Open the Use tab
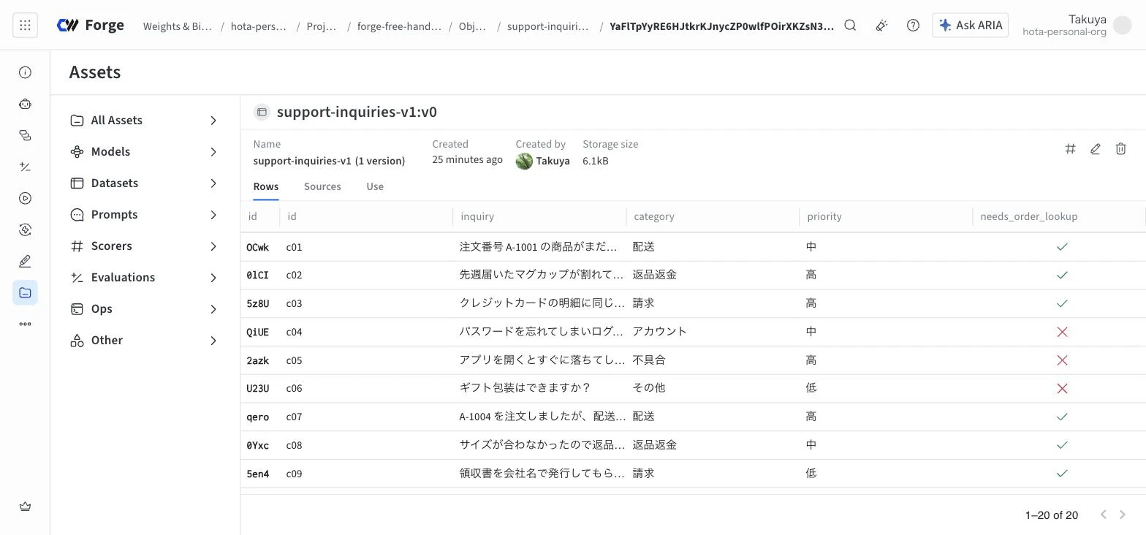The image size is (1146, 535). pos(375,186)
